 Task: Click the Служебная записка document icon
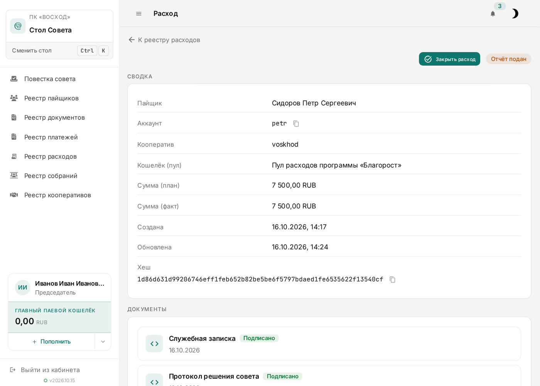[154, 344]
